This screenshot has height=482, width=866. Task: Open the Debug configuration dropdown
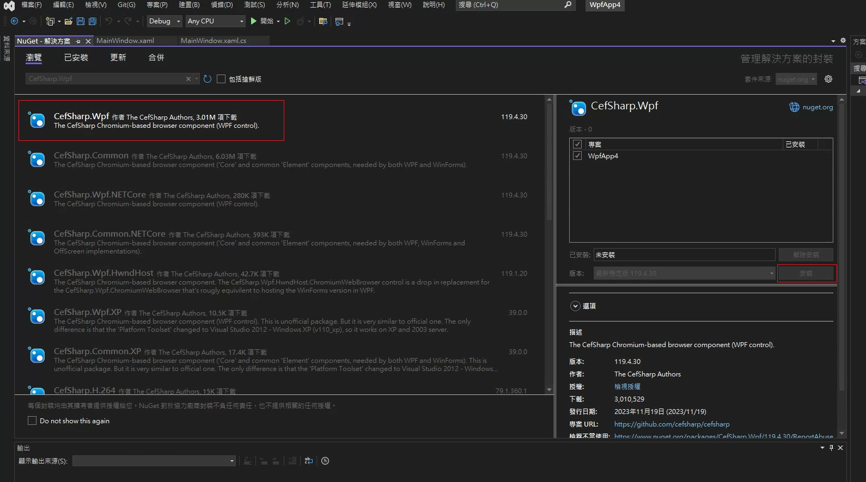coord(164,21)
